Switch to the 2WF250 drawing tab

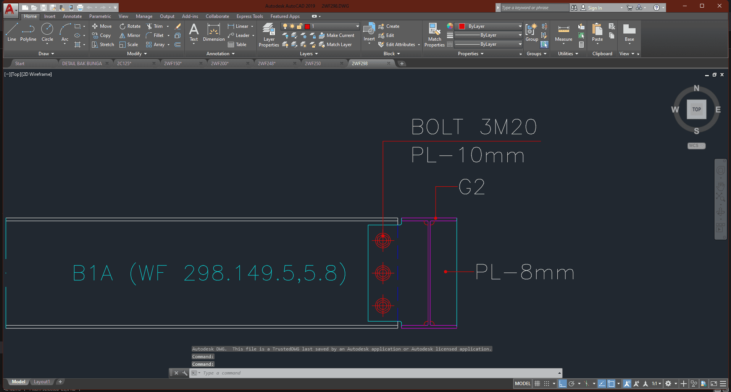point(313,64)
